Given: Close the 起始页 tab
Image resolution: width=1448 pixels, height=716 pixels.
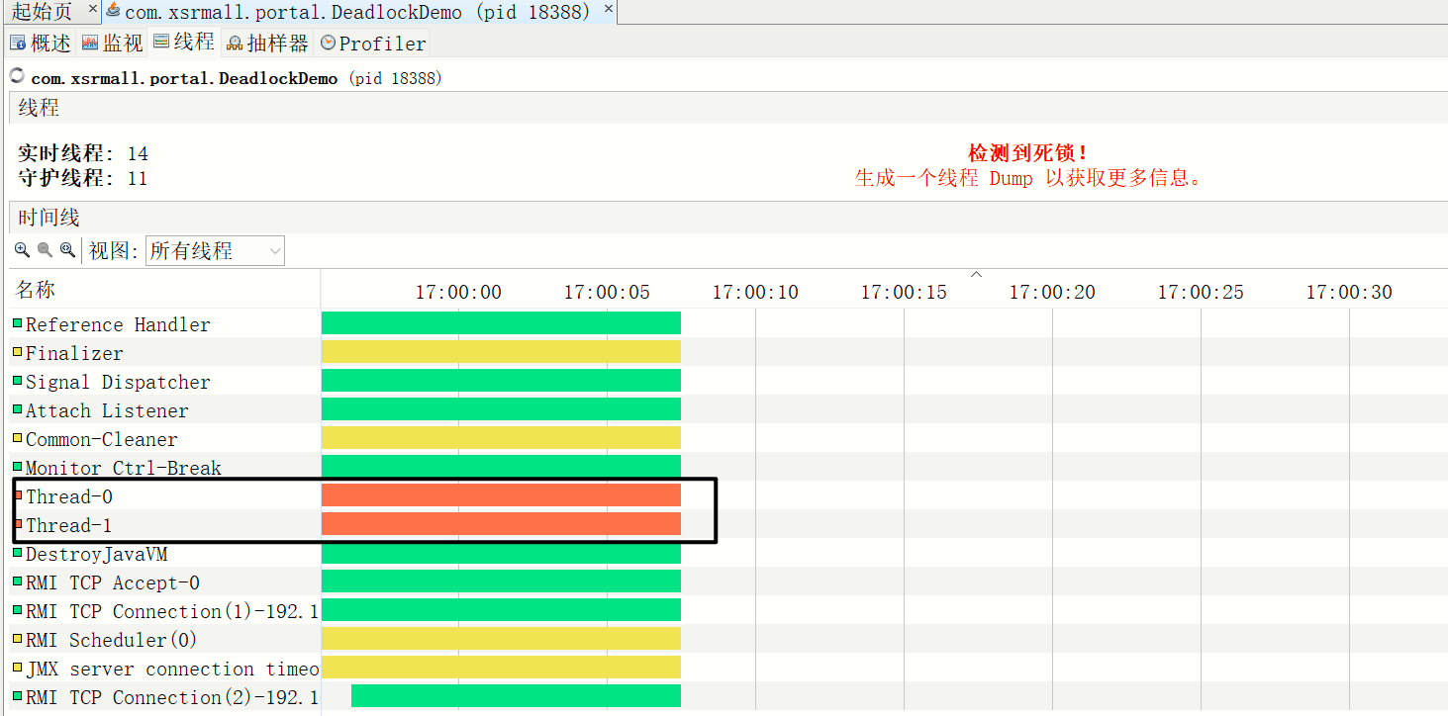Looking at the screenshot, I should click(93, 9).
